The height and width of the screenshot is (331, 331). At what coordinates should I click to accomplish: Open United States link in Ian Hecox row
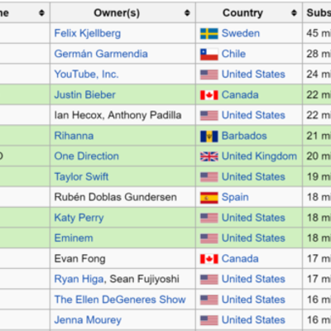point(253,115)
